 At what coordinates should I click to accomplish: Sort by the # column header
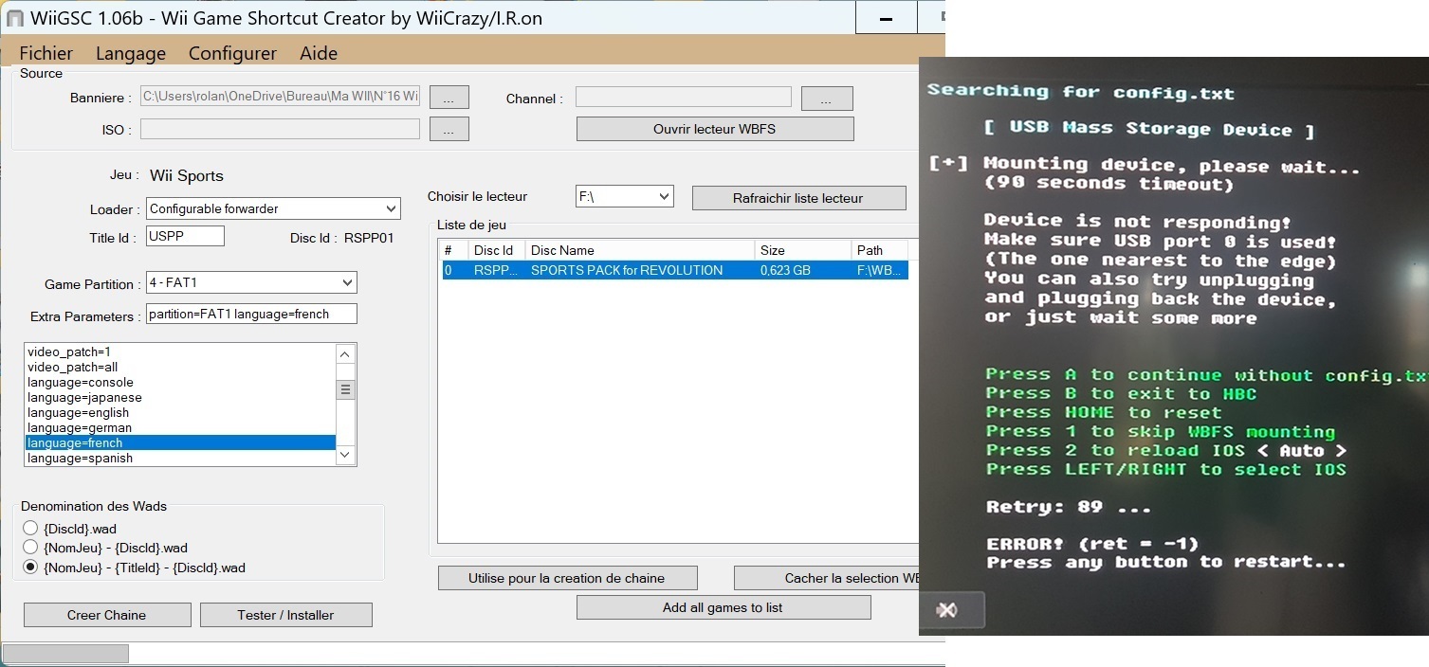pyautogui.click(x=455, y=250)
